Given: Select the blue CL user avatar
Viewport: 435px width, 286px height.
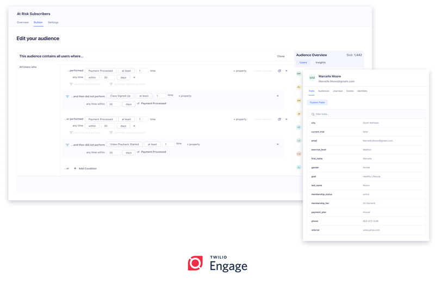Looking at the screenshot, I should pos(299,167).
